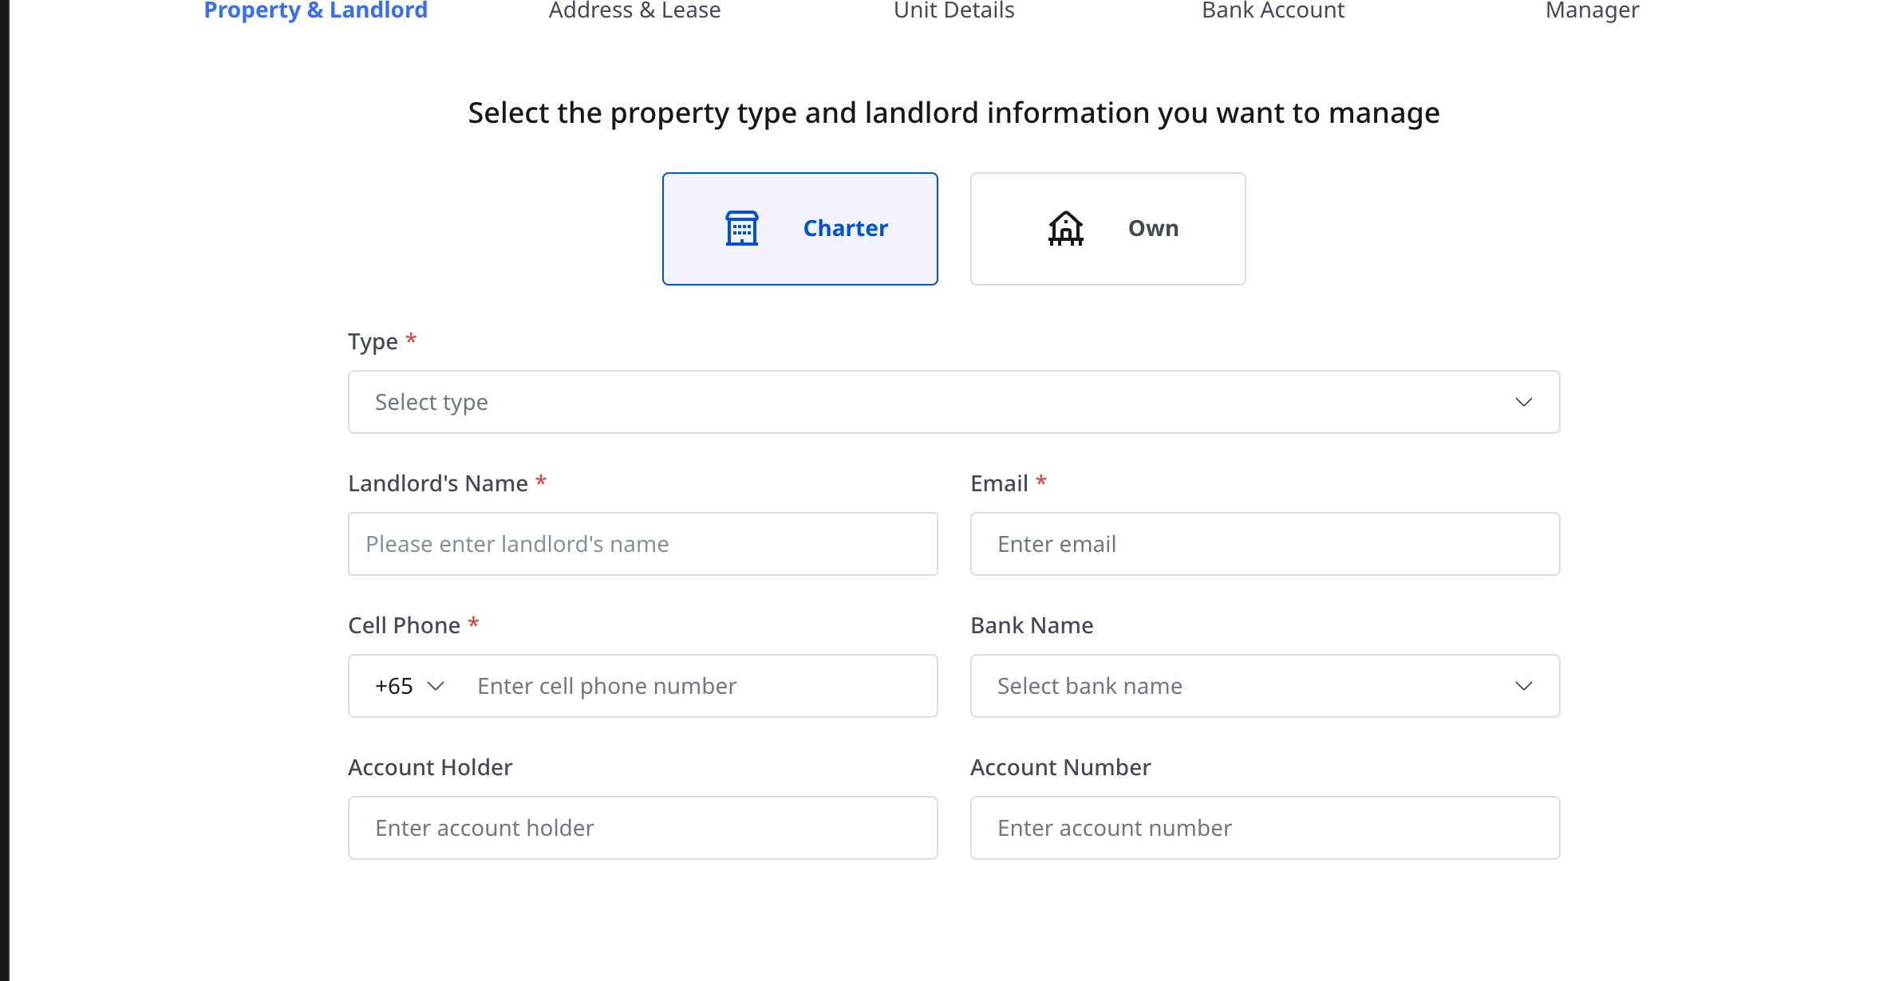Switch to Unit Details step
Image resolution: width=1899 pixels, height=981 pixels.
pyautogui.click(x=953, y=10)
